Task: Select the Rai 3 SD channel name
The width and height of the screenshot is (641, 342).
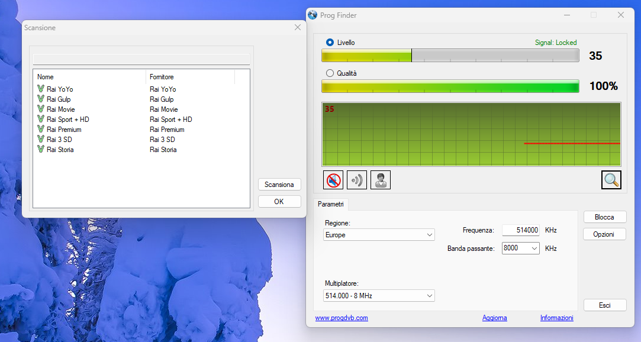Action: [x=59, y=139]
